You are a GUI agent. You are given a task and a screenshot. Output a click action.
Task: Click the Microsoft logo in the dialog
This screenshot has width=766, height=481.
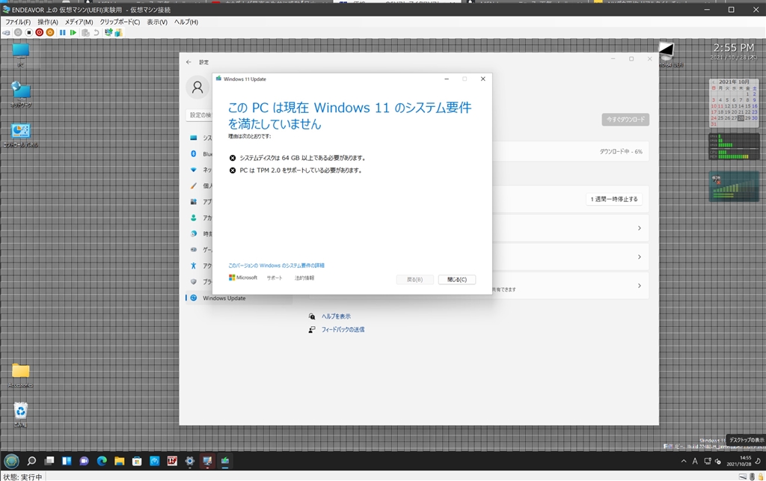click(x=243, y=278)
